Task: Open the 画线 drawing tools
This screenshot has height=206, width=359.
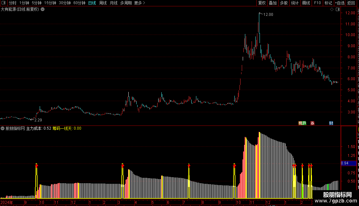Action: point(306,3)
